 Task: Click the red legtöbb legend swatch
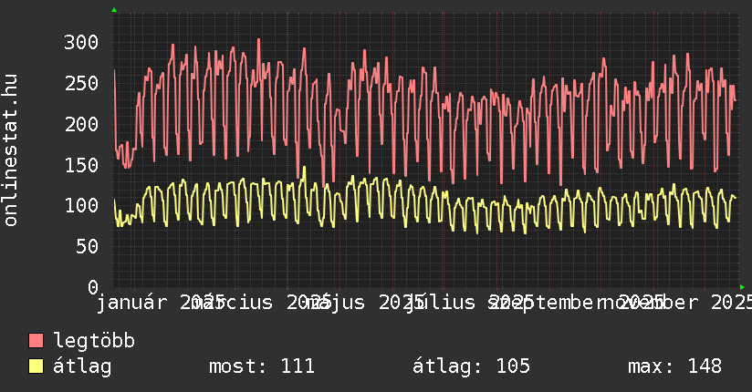click(x=36, y=341)
